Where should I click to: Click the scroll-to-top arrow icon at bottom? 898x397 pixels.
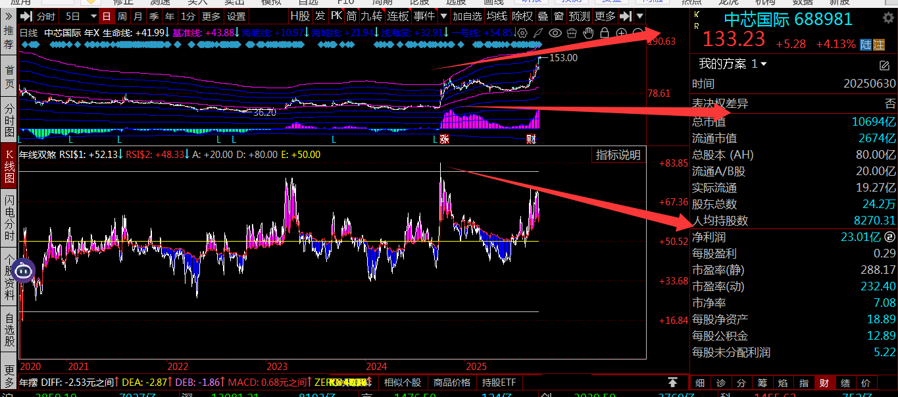click(672, 383)
